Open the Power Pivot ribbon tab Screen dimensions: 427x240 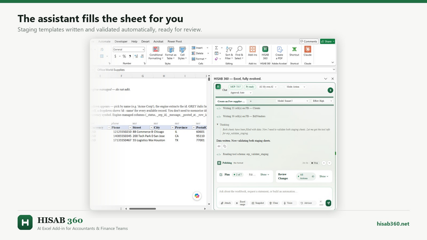pos(174,42)
